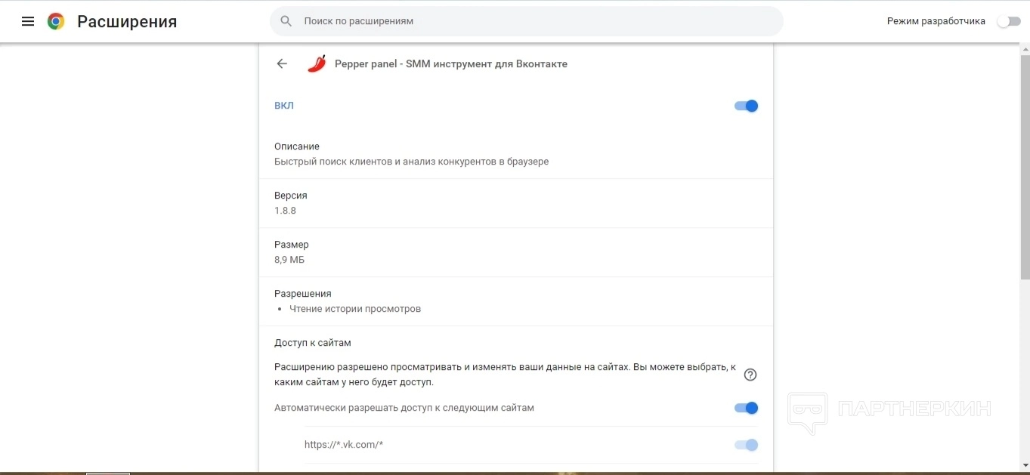Click the https://*.vk.com/* URL text

point(344,445)
